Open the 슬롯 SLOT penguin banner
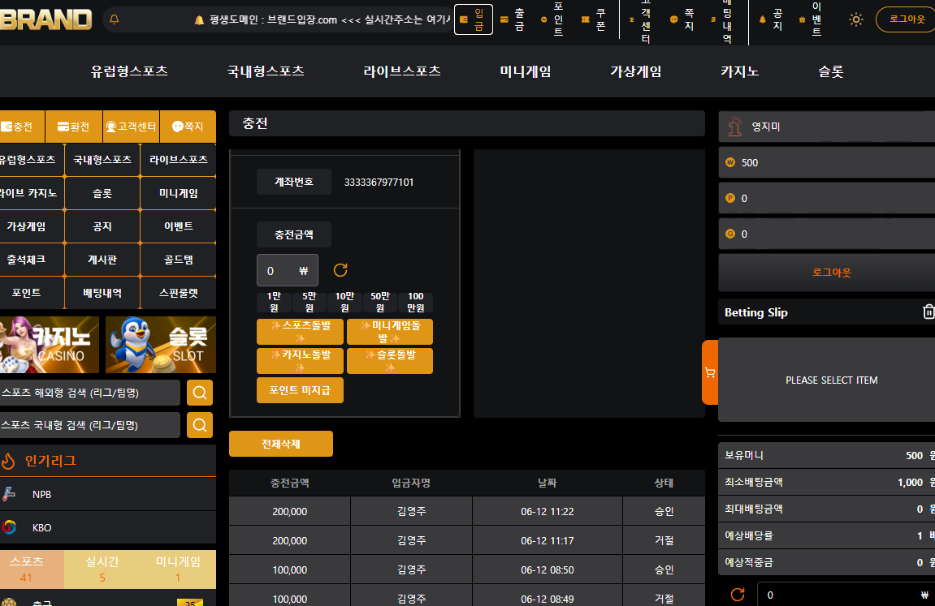This screenshot has height=606, width=935. [x=160, y=345]
